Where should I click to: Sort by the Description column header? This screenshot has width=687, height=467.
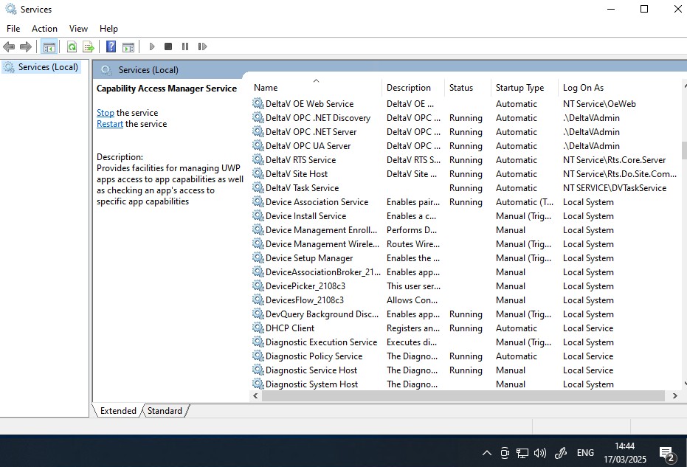coord(412,88)
